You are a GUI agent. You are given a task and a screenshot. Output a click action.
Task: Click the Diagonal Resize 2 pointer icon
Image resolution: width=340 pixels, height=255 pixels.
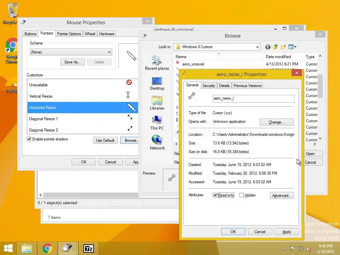[x=130, y=128]
